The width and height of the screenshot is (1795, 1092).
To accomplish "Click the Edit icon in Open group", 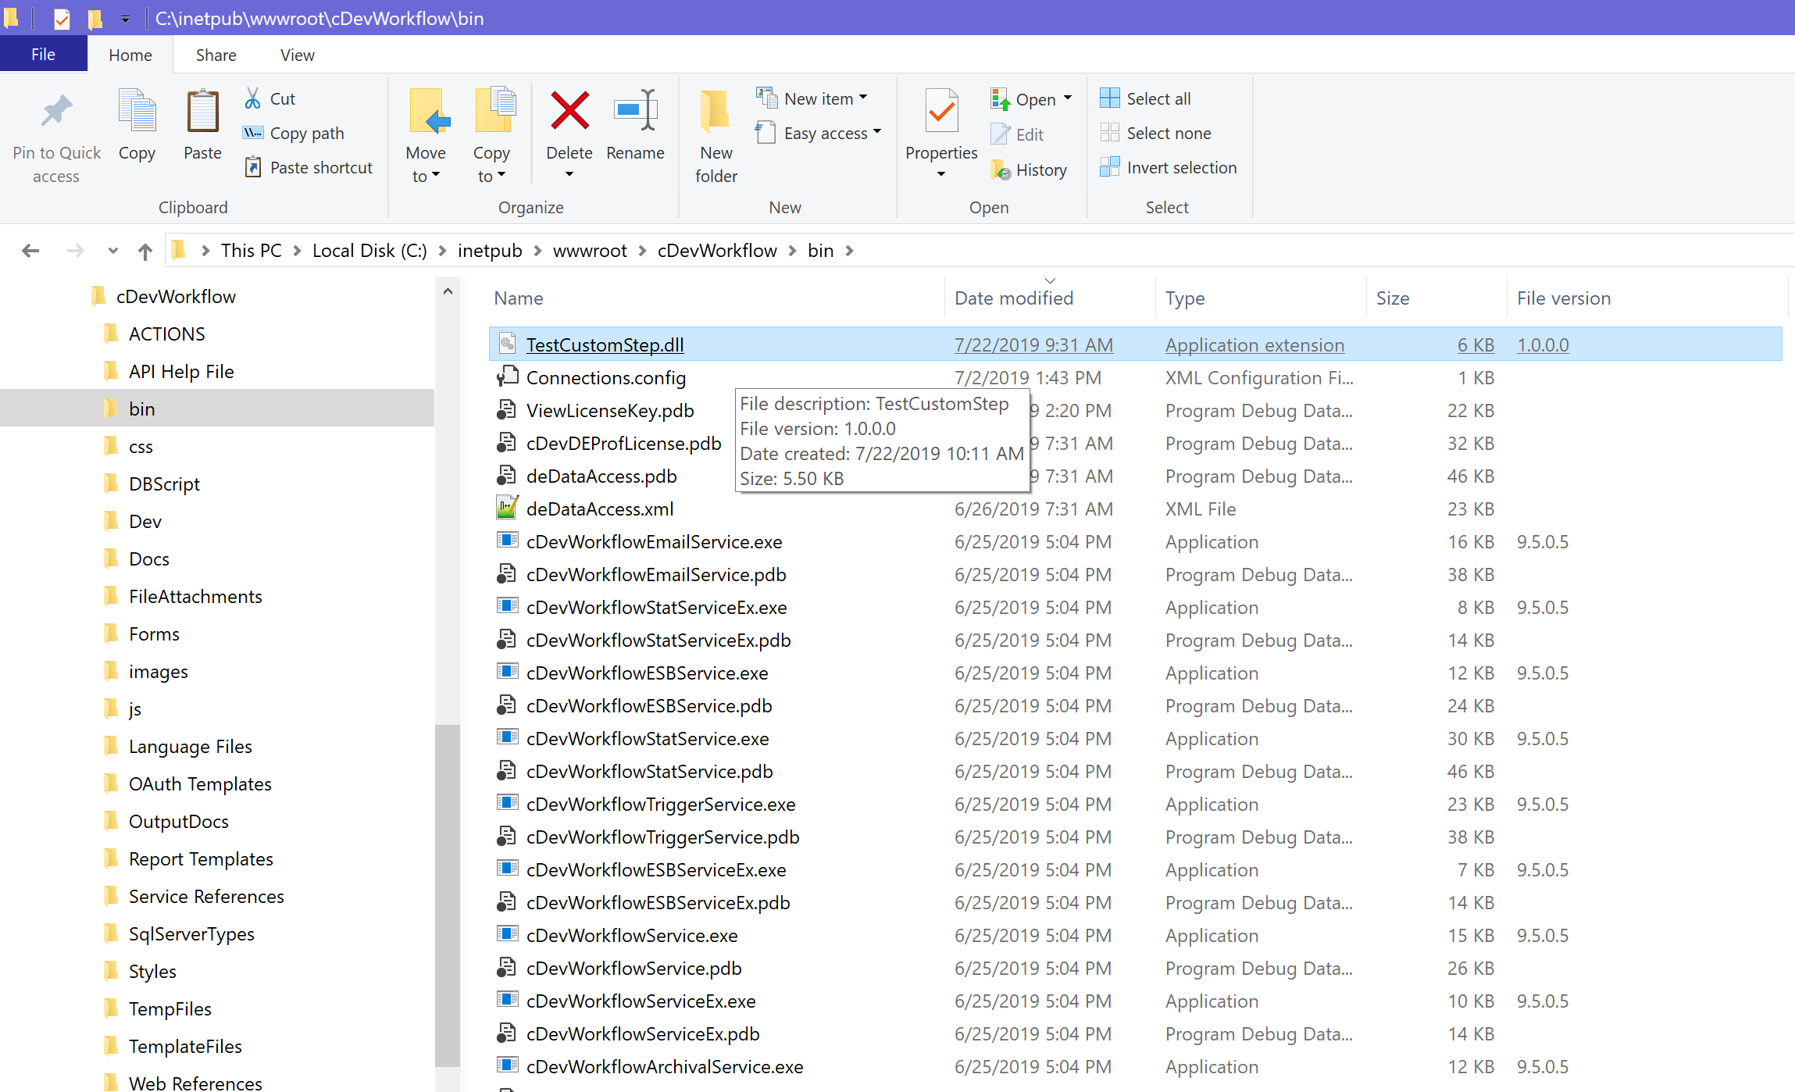I will tap(1001, 134).
